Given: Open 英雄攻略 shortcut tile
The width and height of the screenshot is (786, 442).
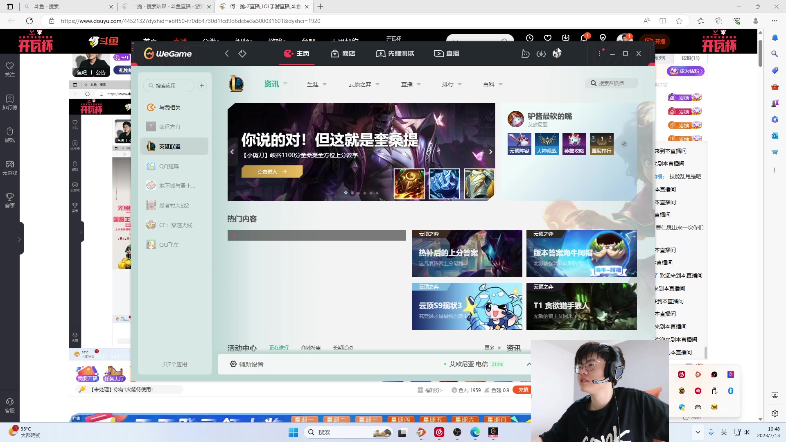Looking at the screenshot, I should 574,144.
